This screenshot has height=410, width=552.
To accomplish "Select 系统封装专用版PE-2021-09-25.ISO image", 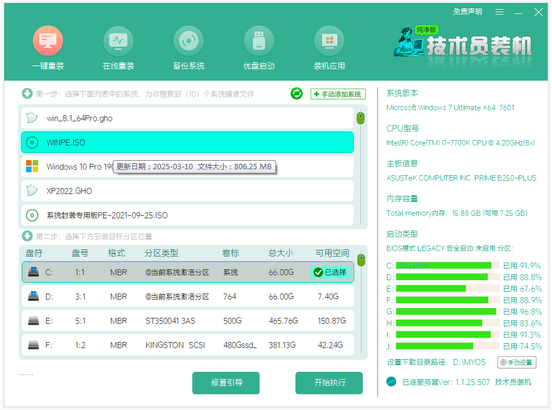I will point(187,215).
